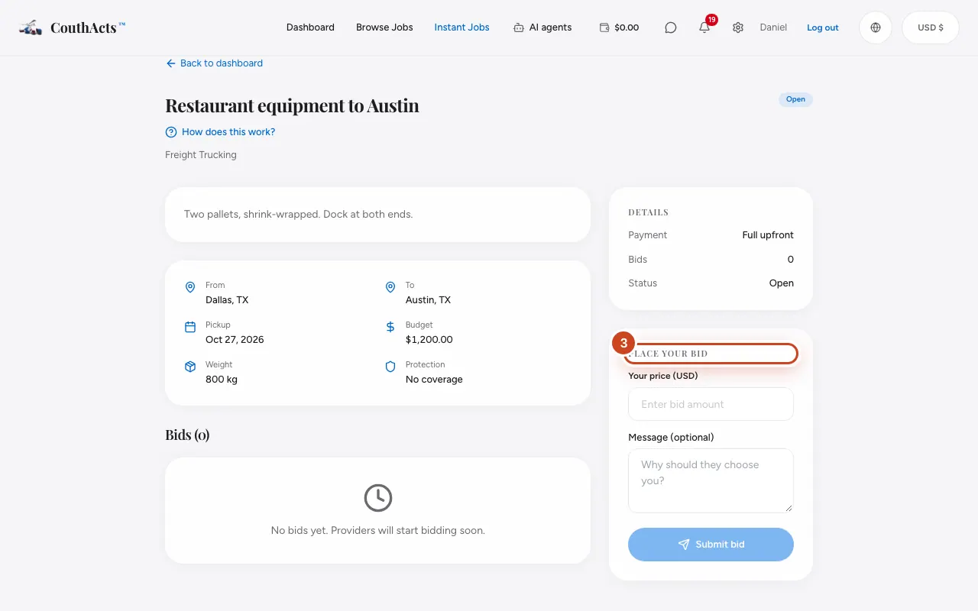Open the messages chat bubble icon
Viewport: 978px width, 611px height.
(671, 27)
